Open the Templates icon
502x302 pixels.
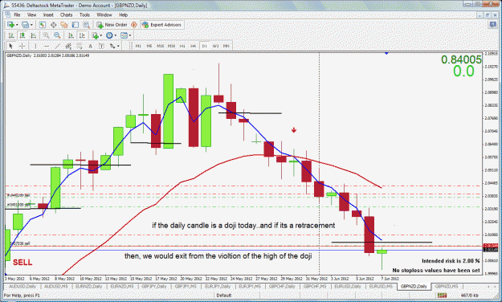point(124,35)
